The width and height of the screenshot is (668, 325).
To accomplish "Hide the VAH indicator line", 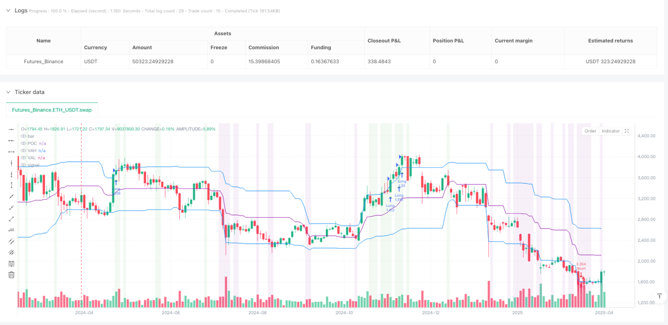I will point(23,150).
